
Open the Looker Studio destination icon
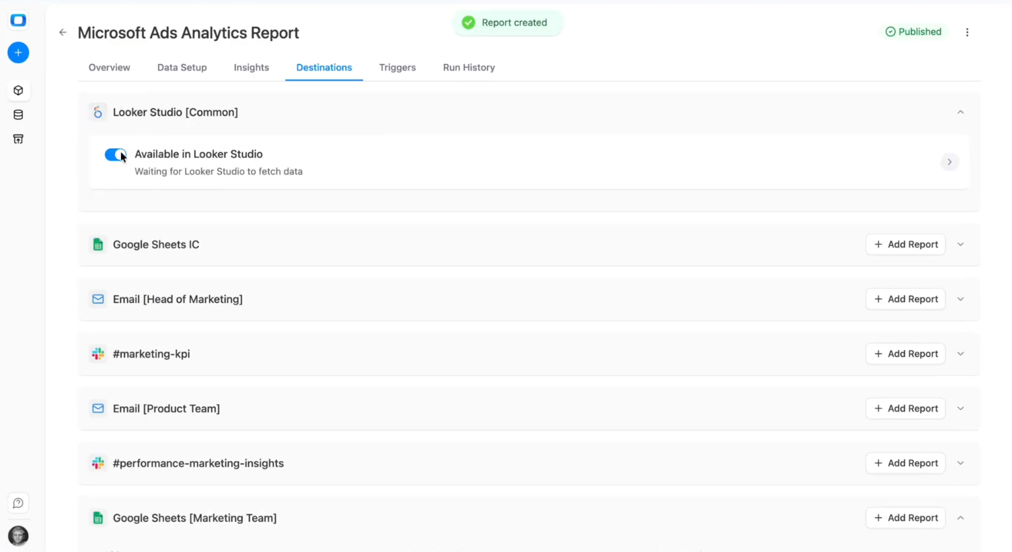98,112
